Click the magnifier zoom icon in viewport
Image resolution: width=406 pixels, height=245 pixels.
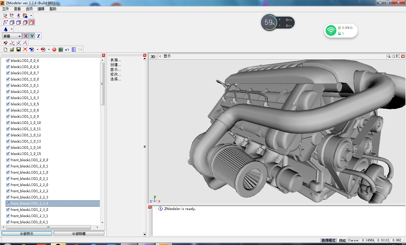[x=389, y=56]
